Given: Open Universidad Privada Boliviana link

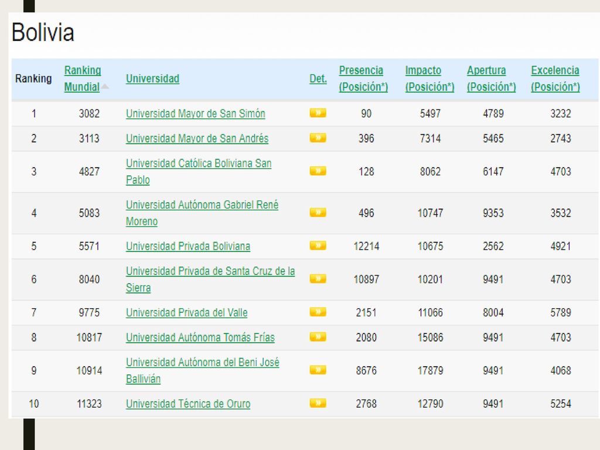Looking at the screenshot, I should 188,246.
